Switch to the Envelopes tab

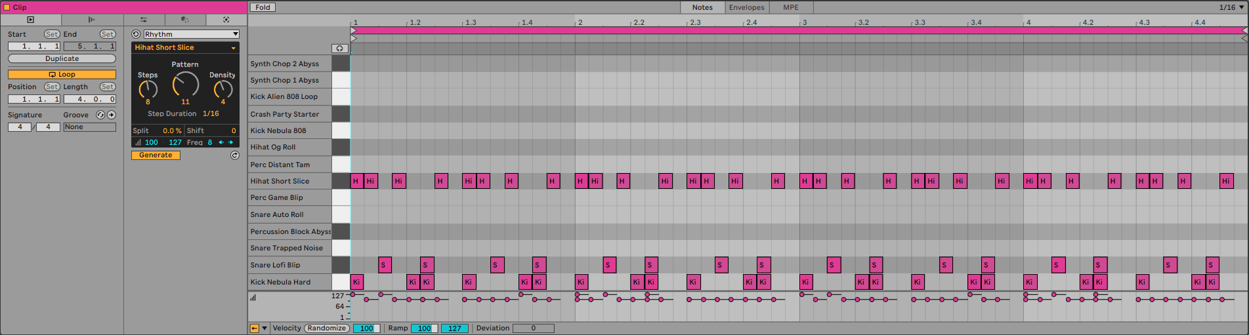pyautogui.click(x=746, y=7)
